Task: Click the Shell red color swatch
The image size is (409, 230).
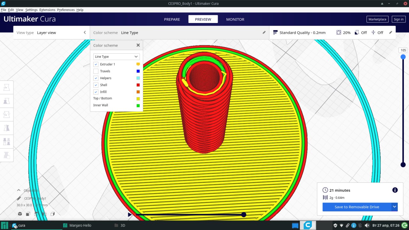Action: 138,85
